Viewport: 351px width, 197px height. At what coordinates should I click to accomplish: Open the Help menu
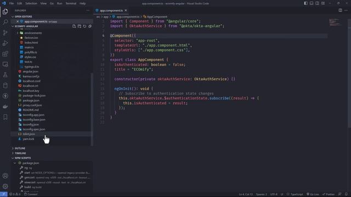(83, 3)
